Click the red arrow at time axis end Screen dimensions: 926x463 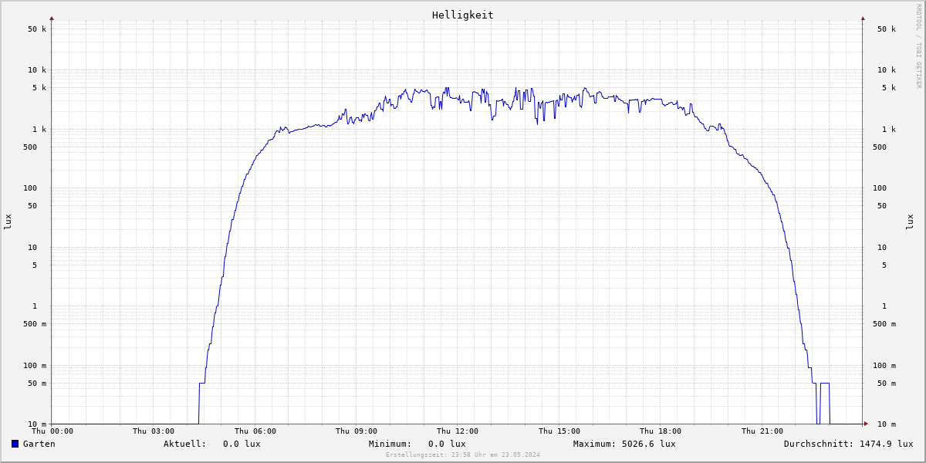(x=866, y=424)
